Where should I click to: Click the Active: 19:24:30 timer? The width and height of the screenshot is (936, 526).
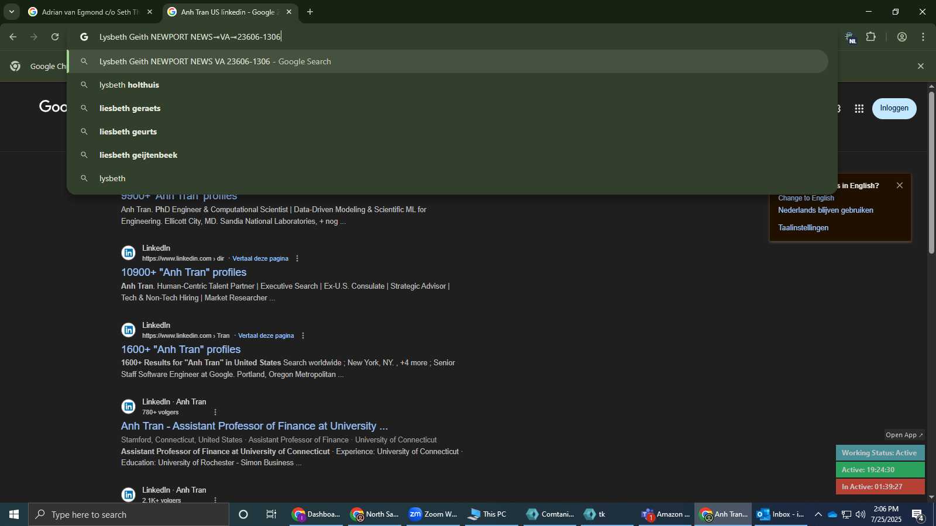880,470
